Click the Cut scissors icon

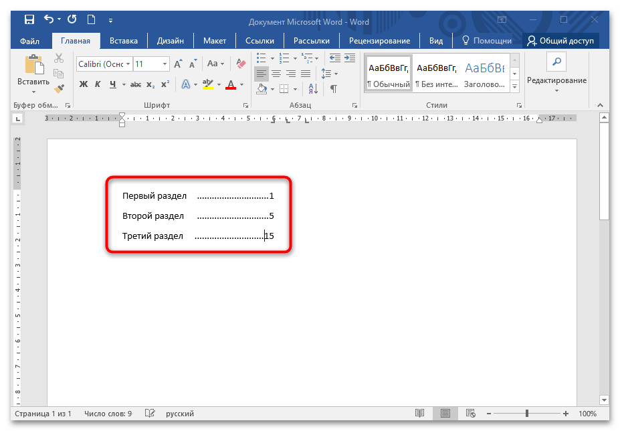click(x=59, y=58)
